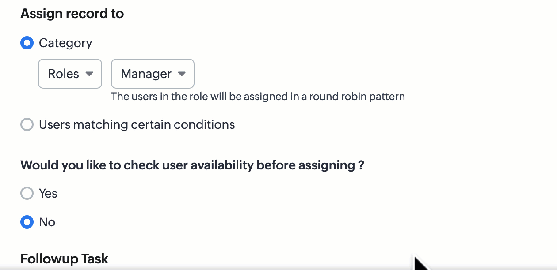Select Yes radio for checking user availability
Screen dimensions: 557x270
click(x=27, y=193)
